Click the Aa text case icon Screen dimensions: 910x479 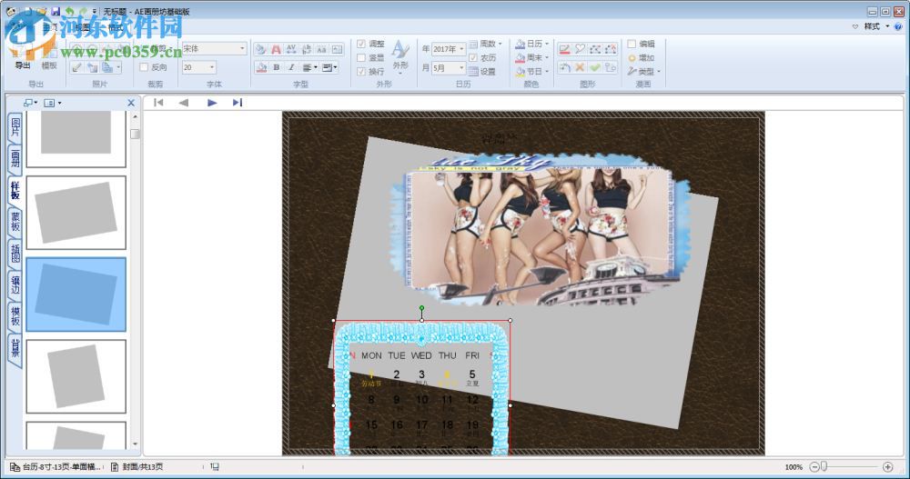321,49
